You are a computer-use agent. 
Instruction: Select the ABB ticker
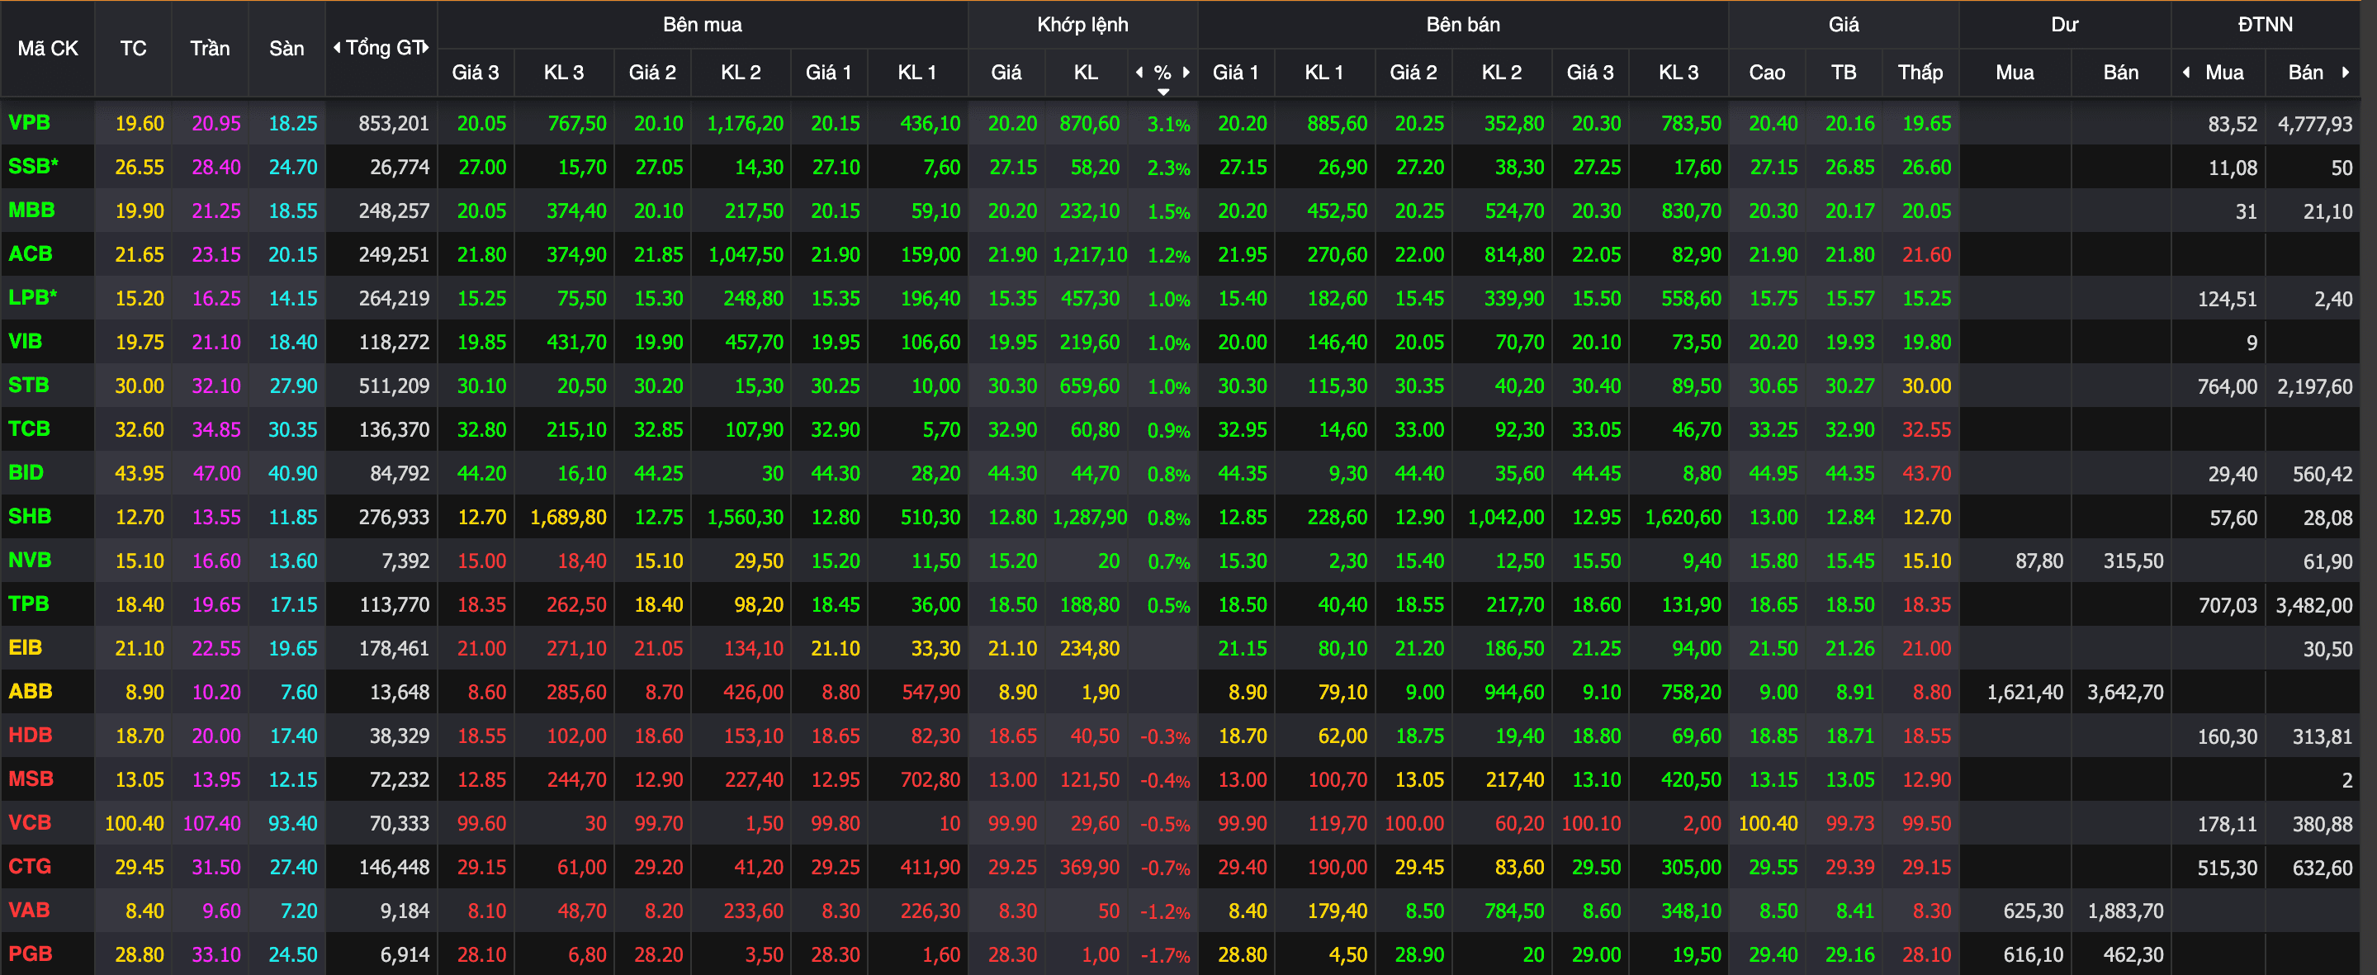click(30, 691)
